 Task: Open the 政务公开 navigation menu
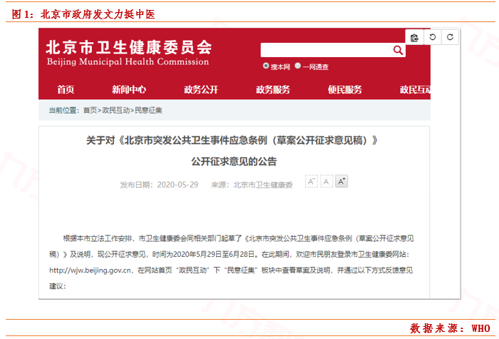[x=201, y=89]
